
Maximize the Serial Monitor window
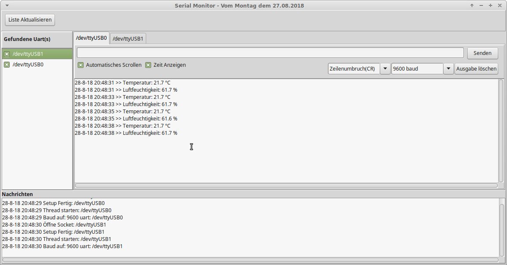click(491, 5)
